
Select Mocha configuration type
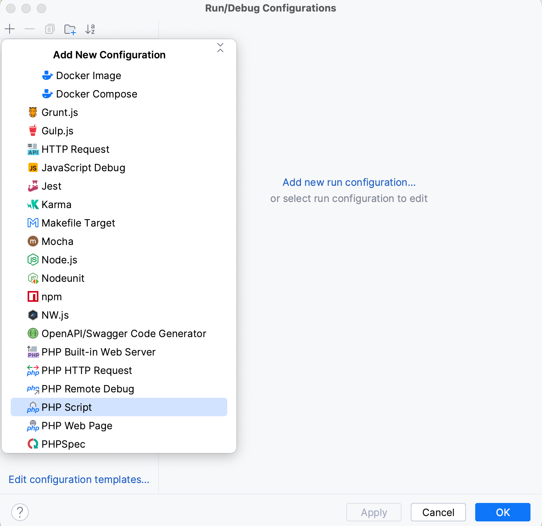click(58, 241)
